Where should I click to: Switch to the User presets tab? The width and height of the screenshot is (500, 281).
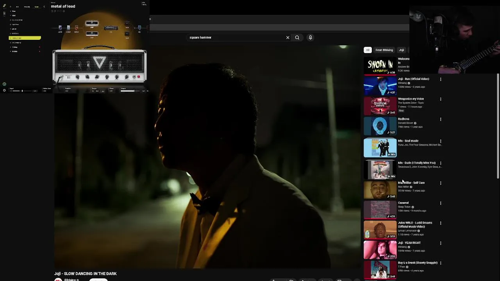37,7
